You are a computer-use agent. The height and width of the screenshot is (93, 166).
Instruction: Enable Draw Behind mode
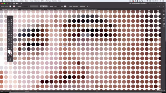pos(10,58)
